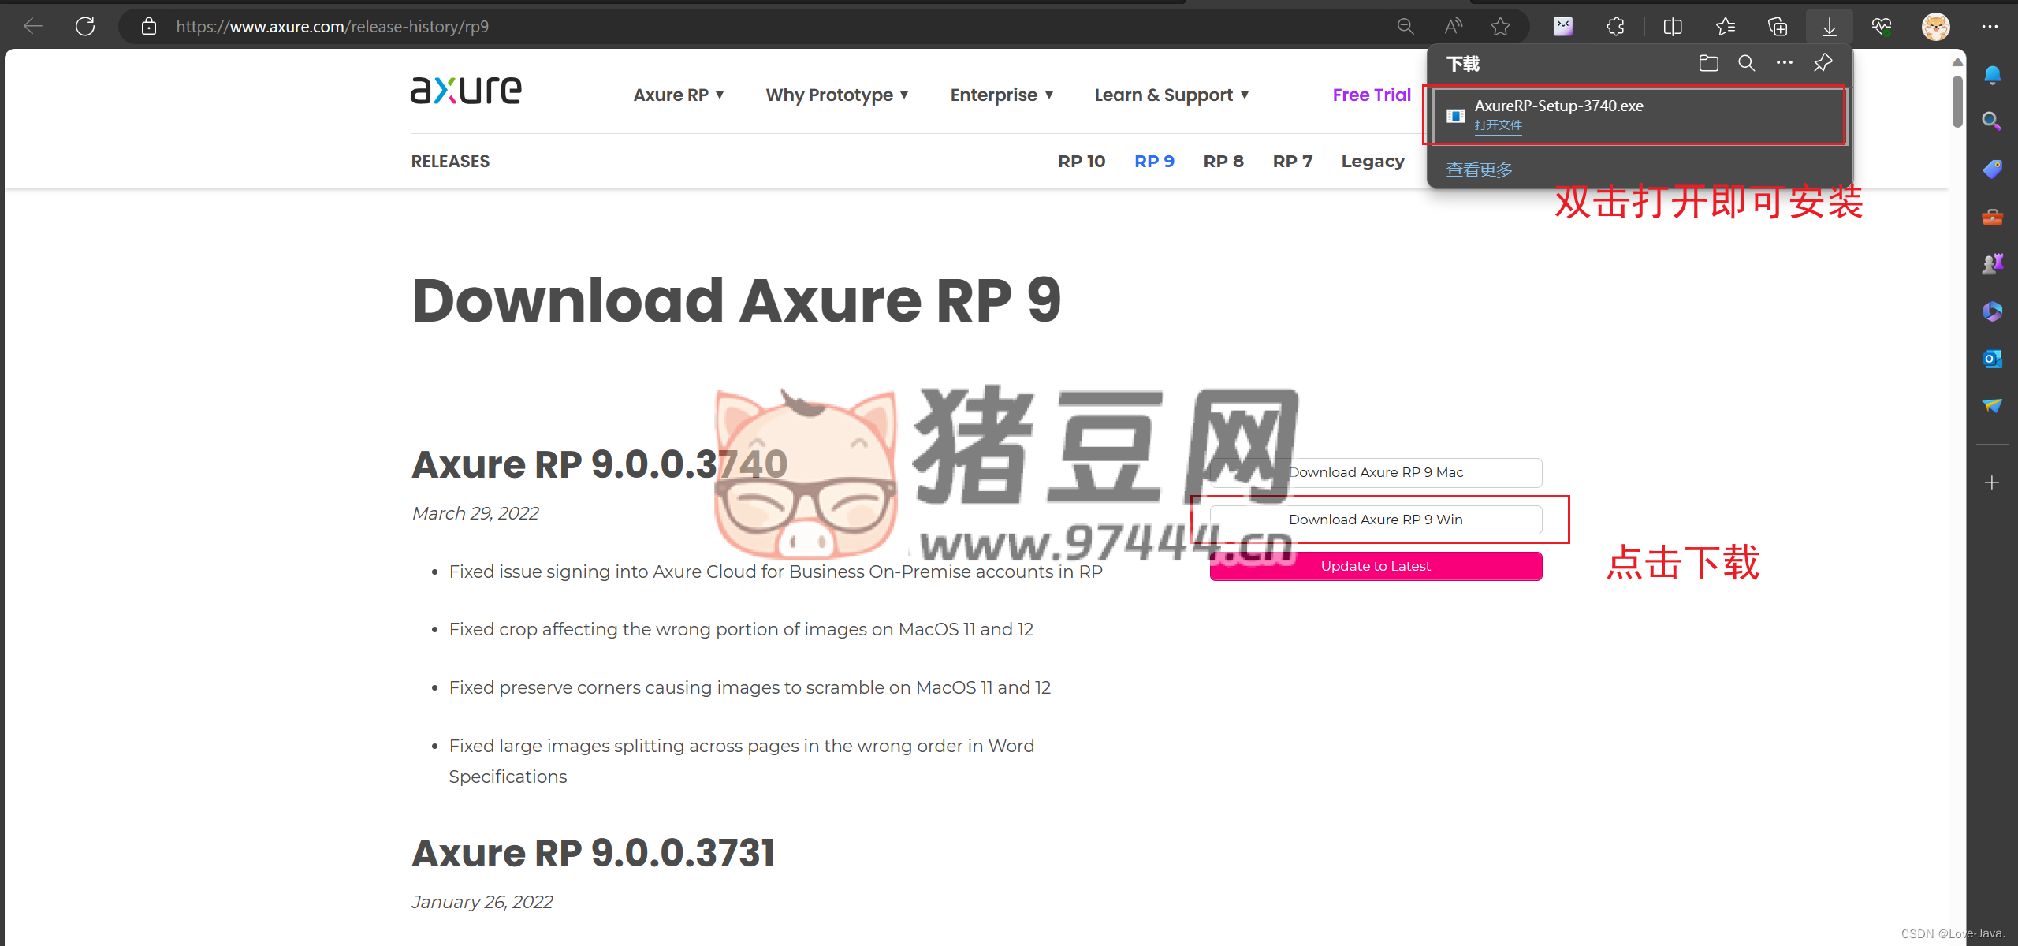Viewport: 2018px width, 946px height.
Task: Click the Download Axure RP 9 title
Action: point(736,301)
